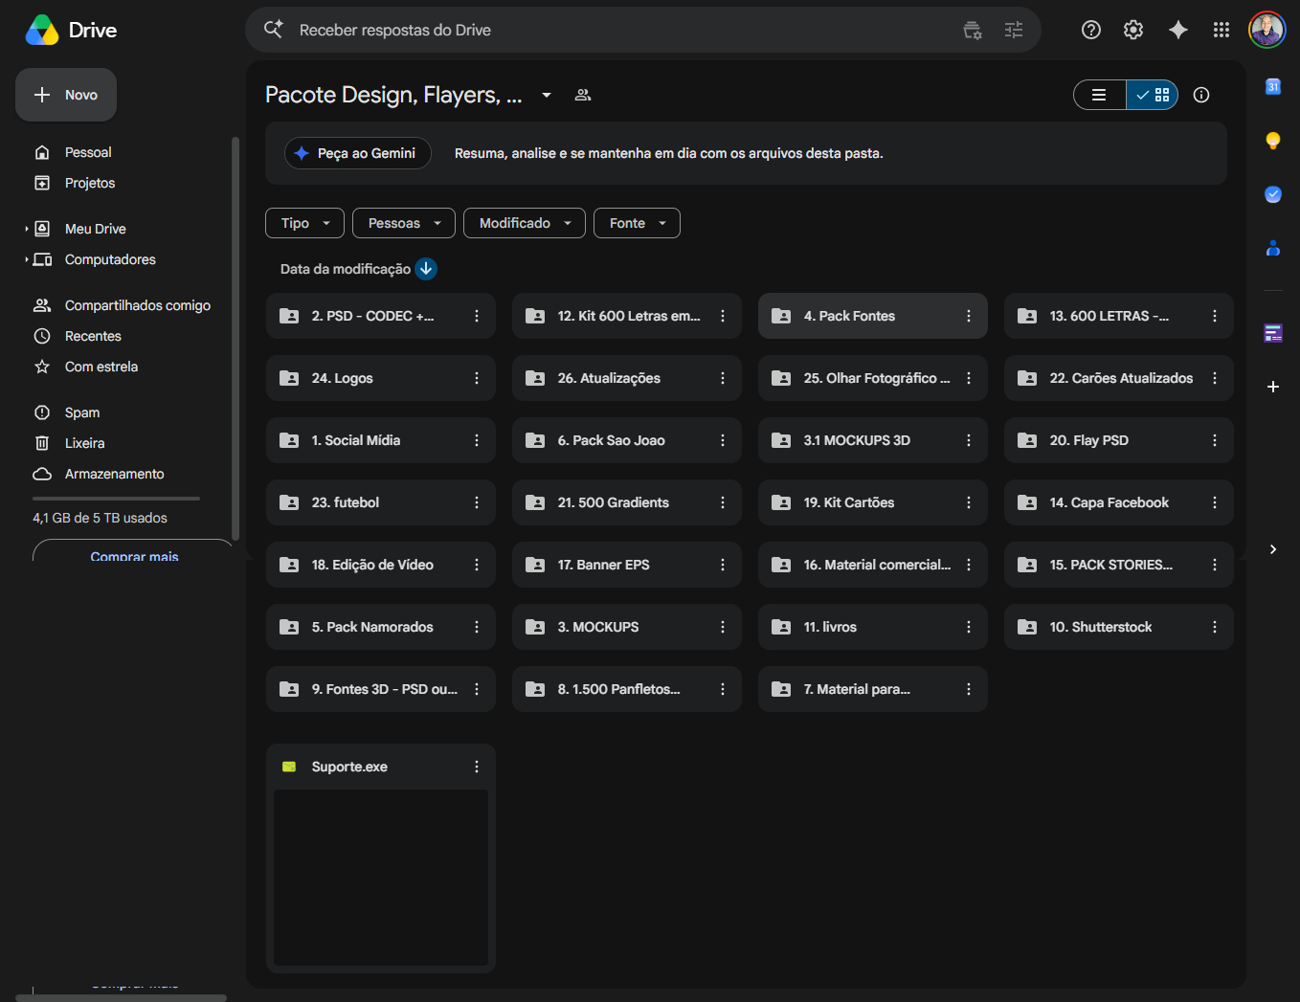Image resolution: width=1300 pixels, height=1002 pixels.
Task: Click Comprar mais storage button
Action: (x=134, y=552)
